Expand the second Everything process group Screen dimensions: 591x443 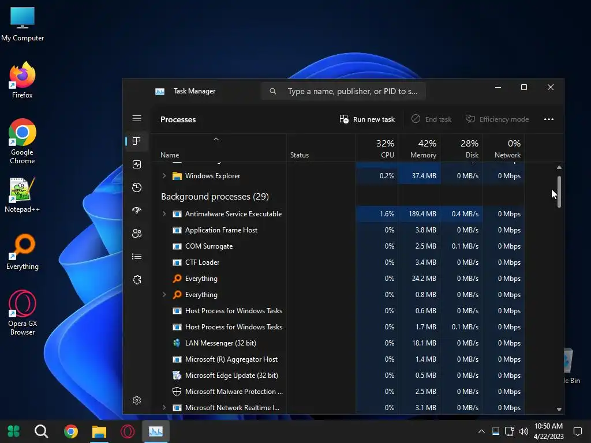[x=164, y=295]
